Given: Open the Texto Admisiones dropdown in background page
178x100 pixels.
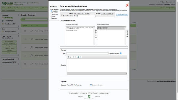Looking at the screenshot, I should [14, 62].
